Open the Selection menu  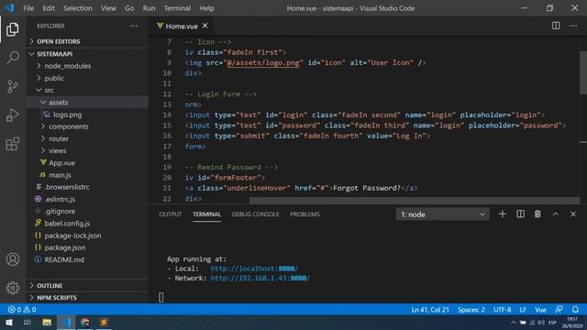pyautogui.click(x=77, y=8)
